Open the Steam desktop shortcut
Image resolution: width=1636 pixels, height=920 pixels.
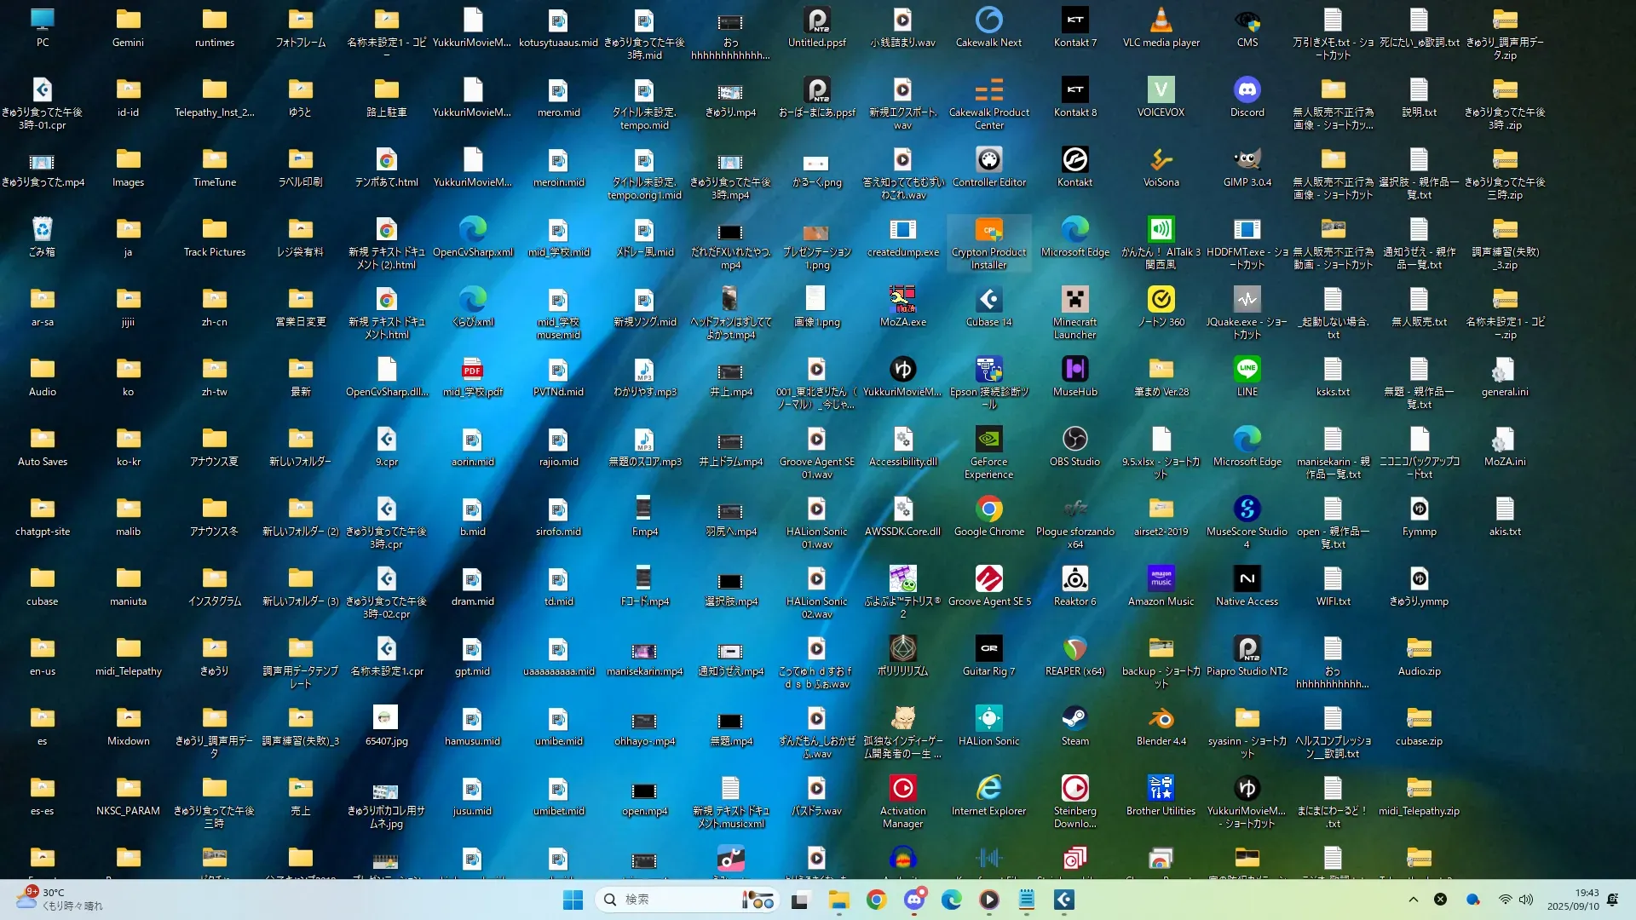pyautogui.click(x=1074, y=719)
